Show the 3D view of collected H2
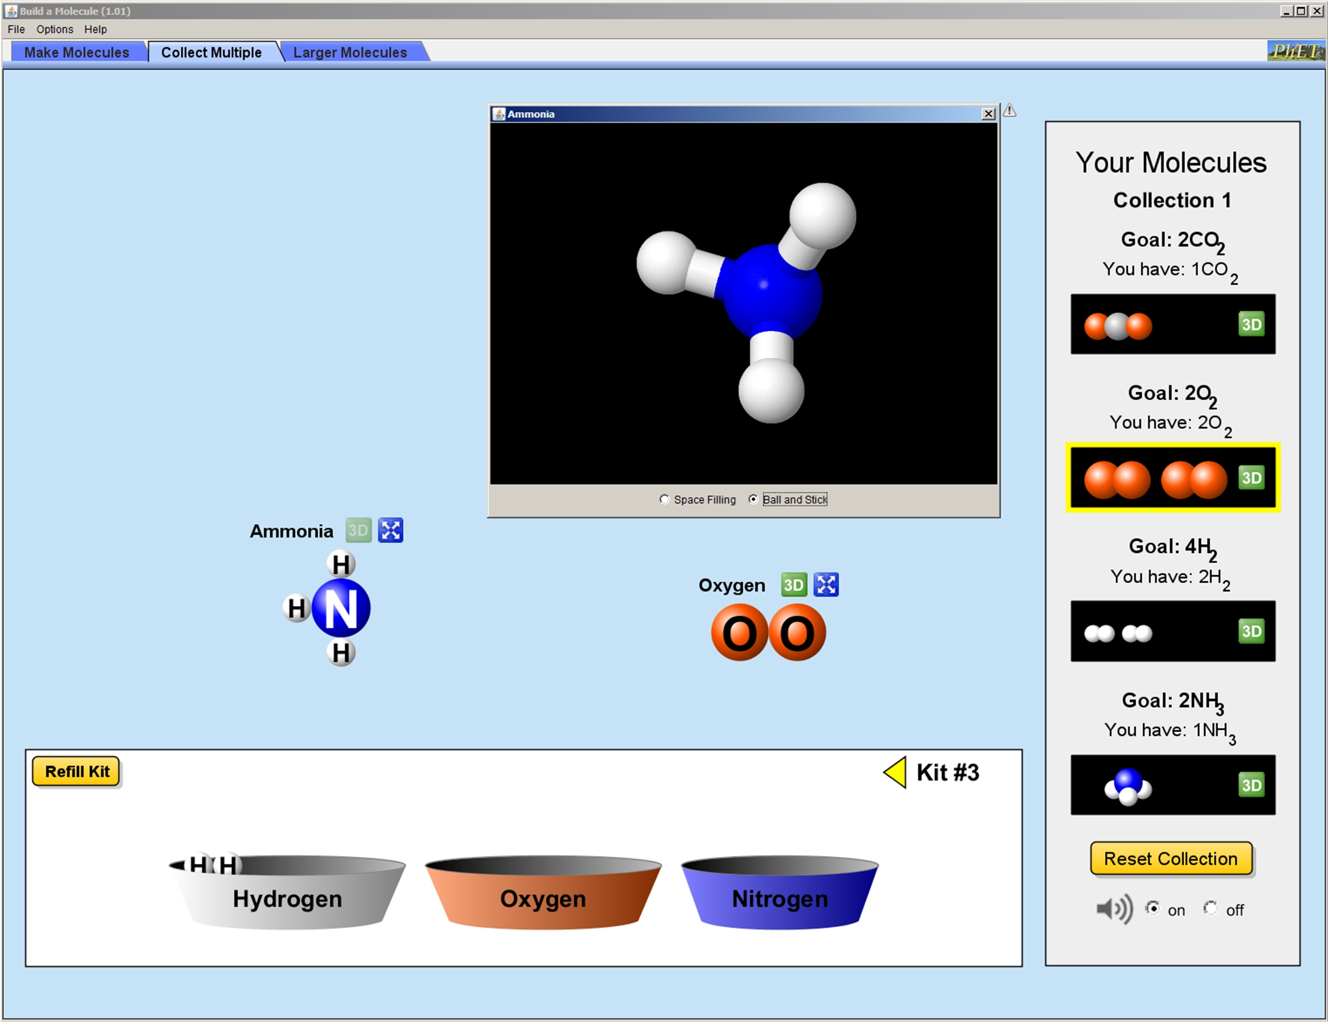Image resolution: width=1328 pixels, height=1022 pixels. pos(1251,631)
